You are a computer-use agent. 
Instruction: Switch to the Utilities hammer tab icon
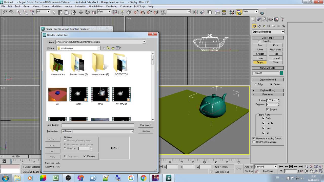tap(282, 19)
